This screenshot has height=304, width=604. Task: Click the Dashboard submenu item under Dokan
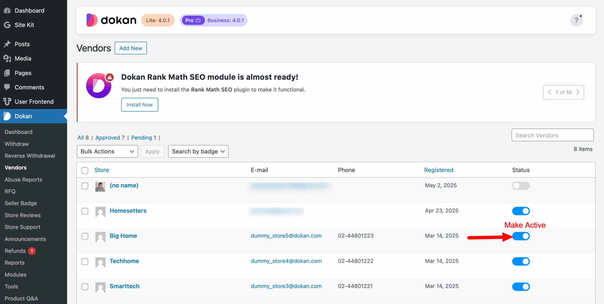click(x=19, y=132)
